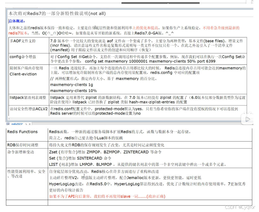
Task: Click the config命令增强 table cell
Action: pos(29,59)
